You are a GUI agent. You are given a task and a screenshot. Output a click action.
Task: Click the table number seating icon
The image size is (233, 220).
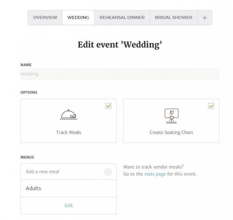[171, 116]
